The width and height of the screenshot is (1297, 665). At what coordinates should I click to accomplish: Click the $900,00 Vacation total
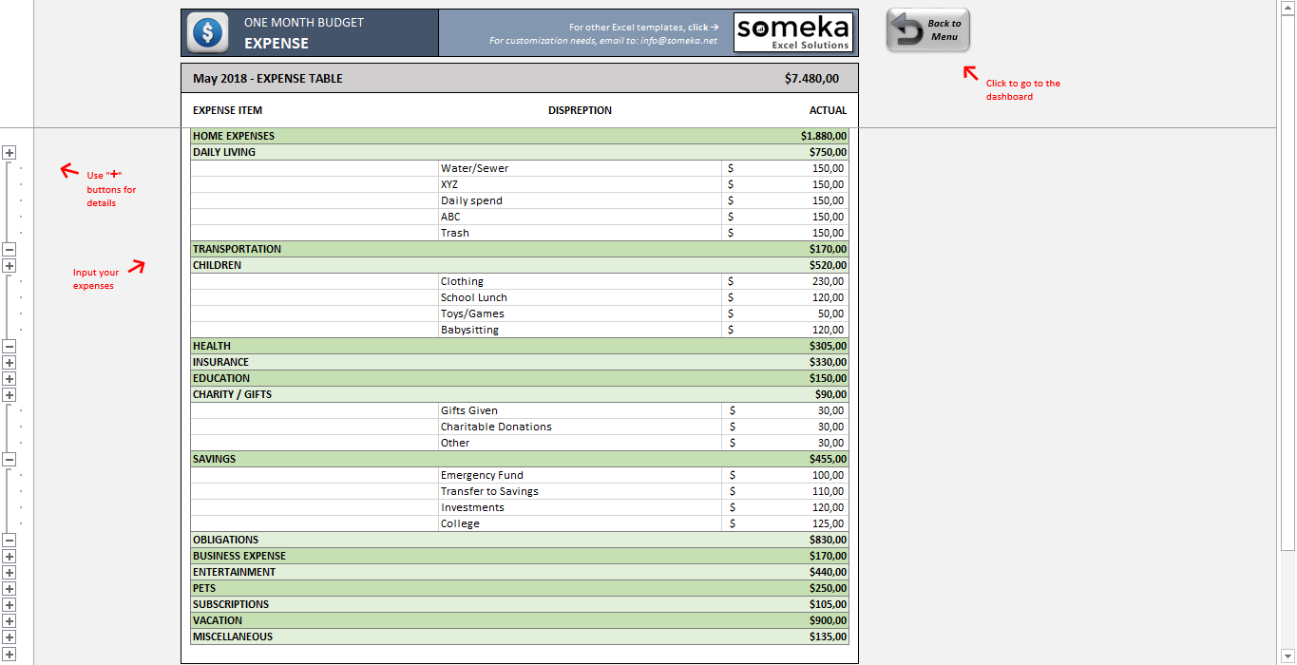click(828, 620)
